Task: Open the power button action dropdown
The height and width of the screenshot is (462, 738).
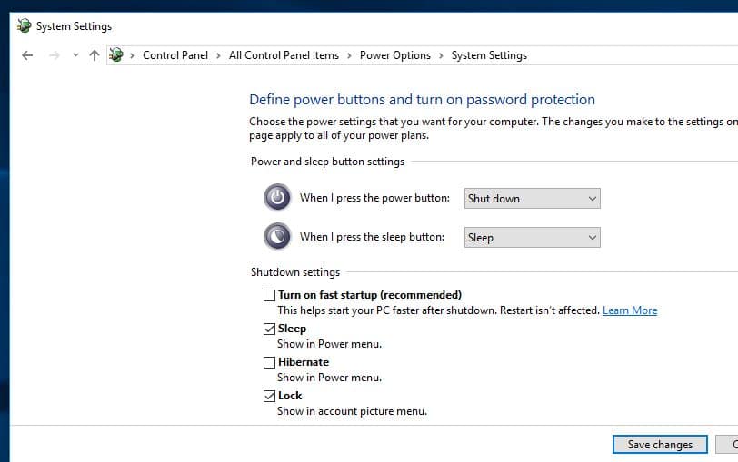Action: point(532,199)
